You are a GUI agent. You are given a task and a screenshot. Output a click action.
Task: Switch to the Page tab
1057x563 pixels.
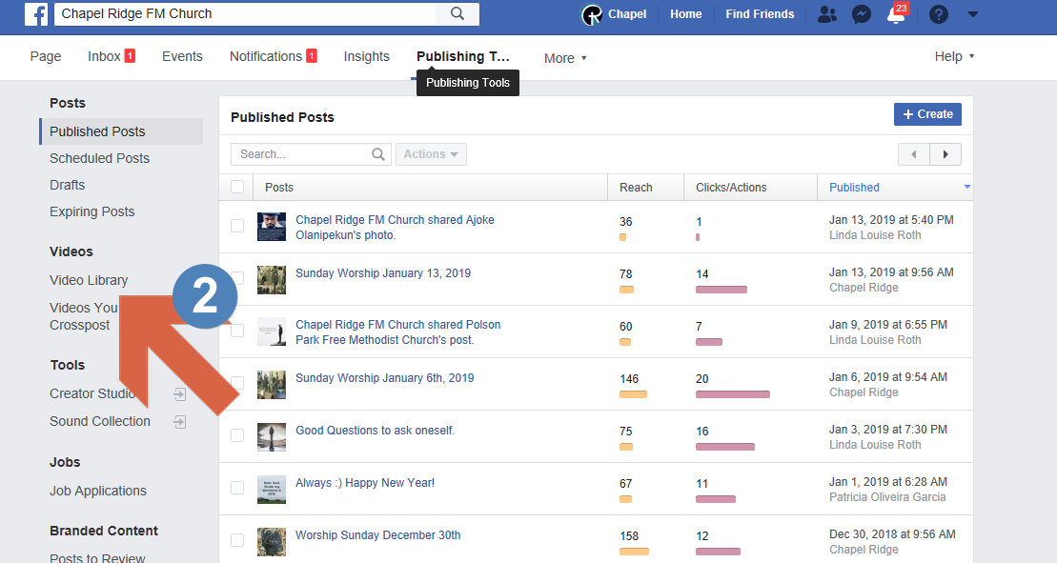[x=46, y=56]
